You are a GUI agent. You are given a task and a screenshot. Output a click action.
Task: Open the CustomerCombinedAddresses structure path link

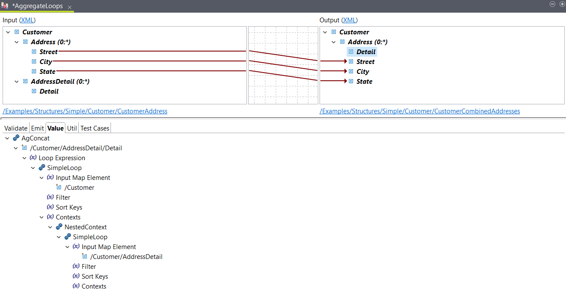point(419,111)
